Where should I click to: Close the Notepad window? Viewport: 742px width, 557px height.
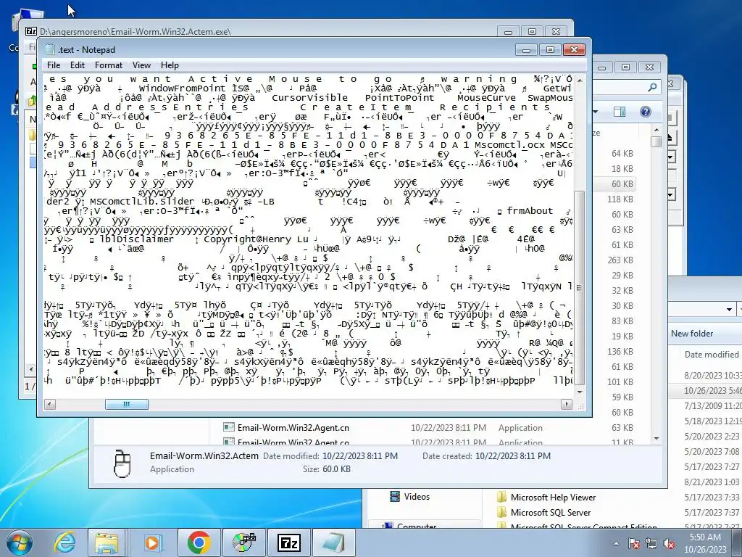(574, 50)
